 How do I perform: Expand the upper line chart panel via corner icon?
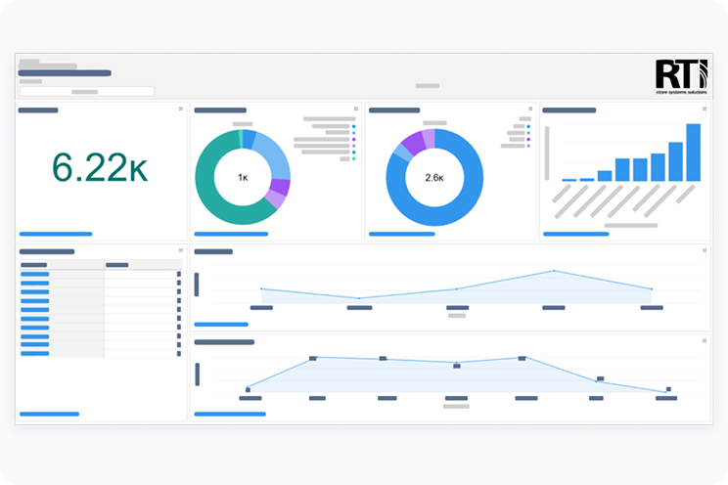point(705,250)
